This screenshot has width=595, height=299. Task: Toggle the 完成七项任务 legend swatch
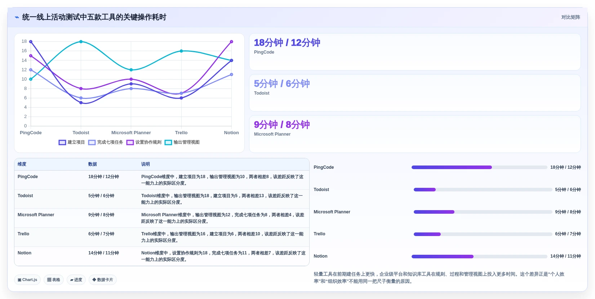(92, 142)
